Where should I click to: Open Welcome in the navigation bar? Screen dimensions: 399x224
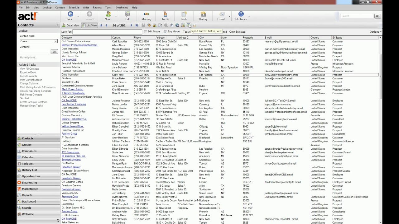(x=38, y=214)
